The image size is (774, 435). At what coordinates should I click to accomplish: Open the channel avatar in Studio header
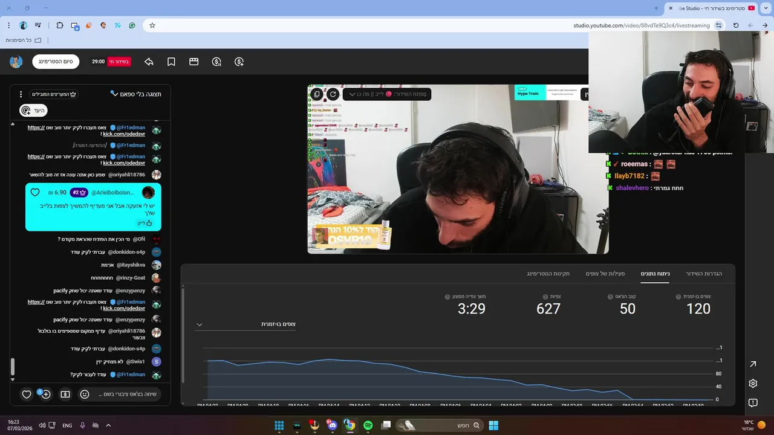pos(16,62)
